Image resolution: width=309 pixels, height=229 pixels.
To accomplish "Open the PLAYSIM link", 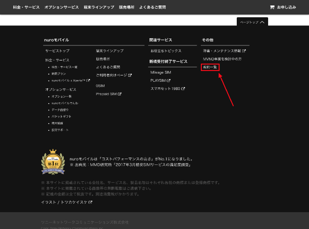I will pyautogui.click(x=158, y=80).
